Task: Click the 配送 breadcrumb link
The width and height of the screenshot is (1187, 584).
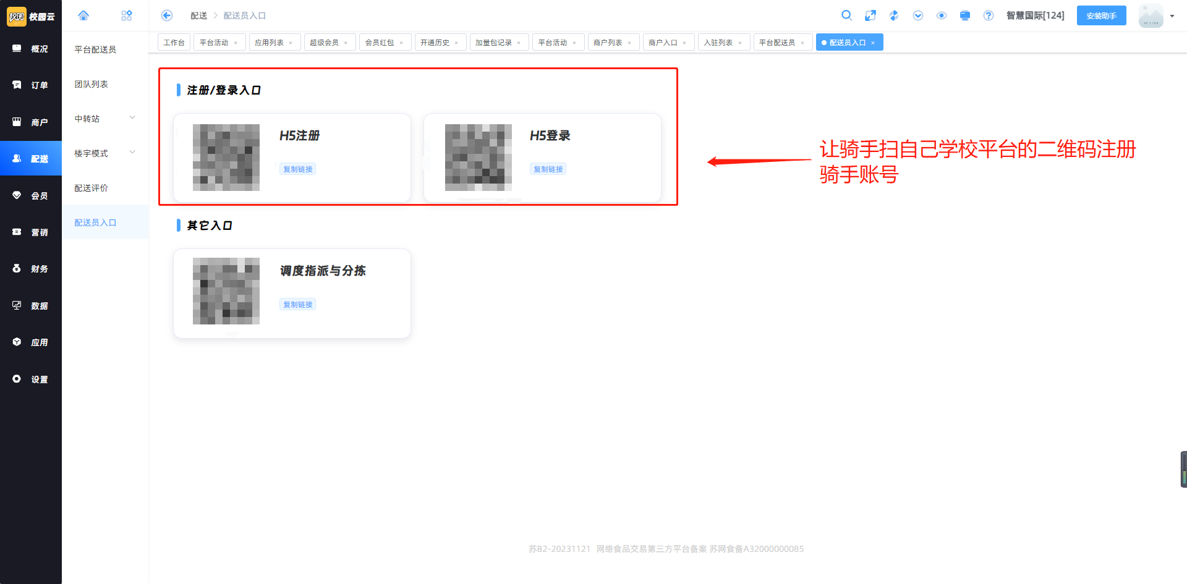Action: (199, 15)
